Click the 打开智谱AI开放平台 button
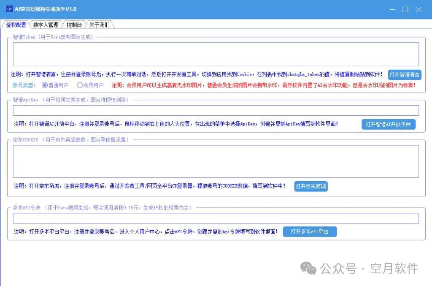Viewport: 432px width, 286px height. click(388, 124)
